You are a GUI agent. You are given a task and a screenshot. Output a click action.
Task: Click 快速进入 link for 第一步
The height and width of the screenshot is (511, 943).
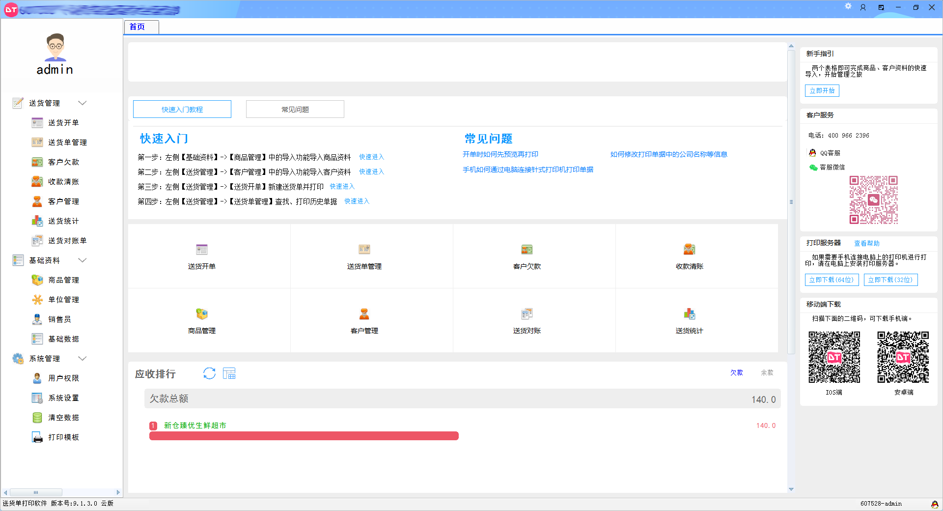(371, 157)
